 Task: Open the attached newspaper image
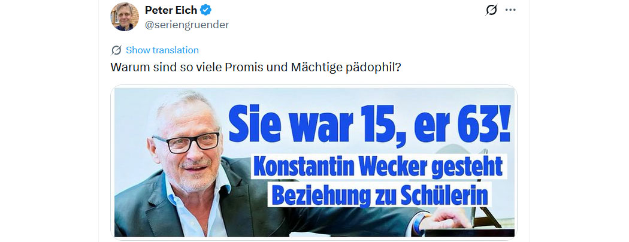tap(314, 162)
